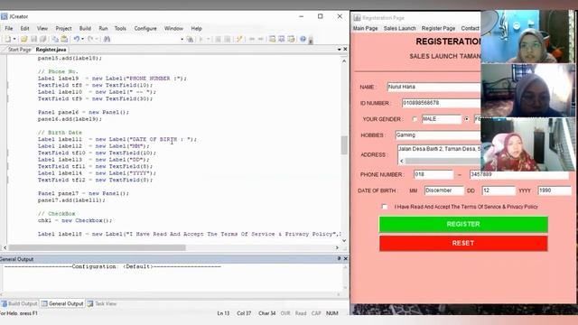
Task: Click the NAME input field
Action: 433,87
